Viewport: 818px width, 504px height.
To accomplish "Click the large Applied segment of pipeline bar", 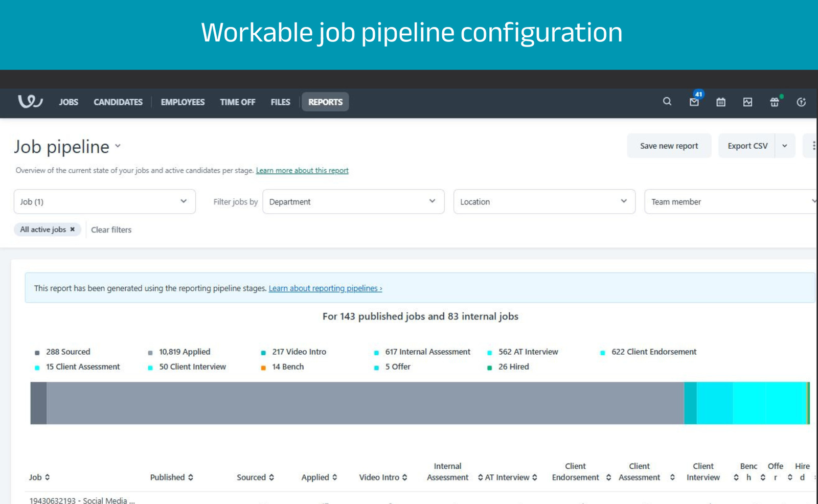I will pos(365,403).
